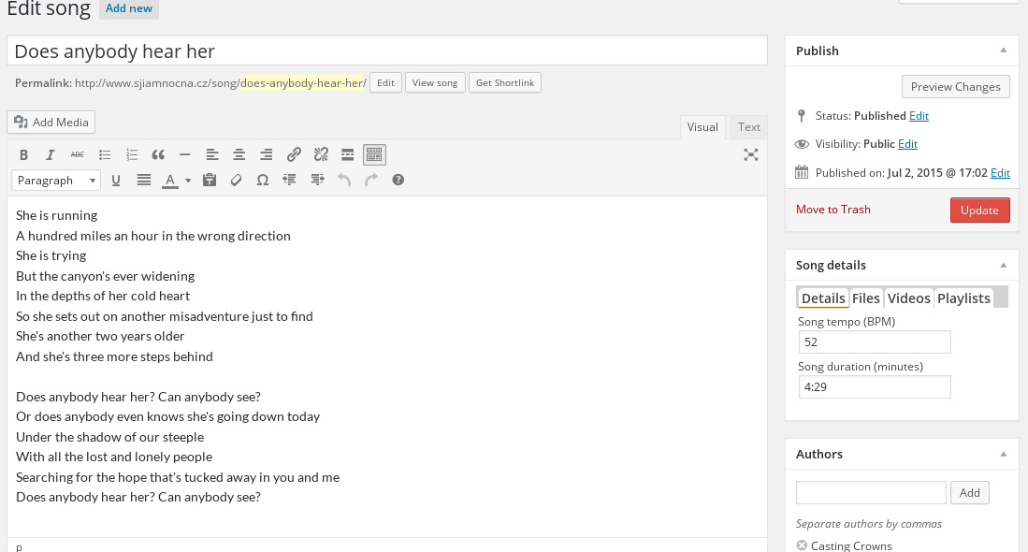Click the authors text input
The image size is (1028, 552).
coord(871,492)
